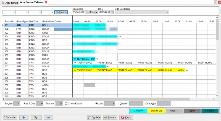Click the yellow YASİN YILMAZ block in room 203
221x121 pixels.
(129, 70)
